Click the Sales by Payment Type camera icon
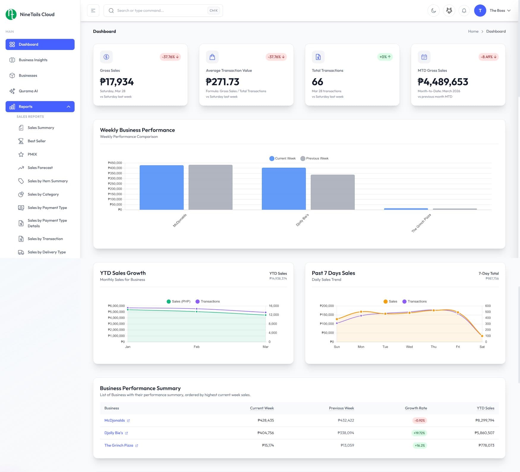 click(21, 208)
